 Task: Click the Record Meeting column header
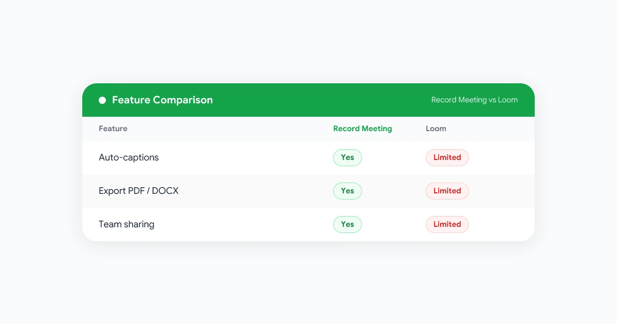pyautogui.click(x=362, y=129)
